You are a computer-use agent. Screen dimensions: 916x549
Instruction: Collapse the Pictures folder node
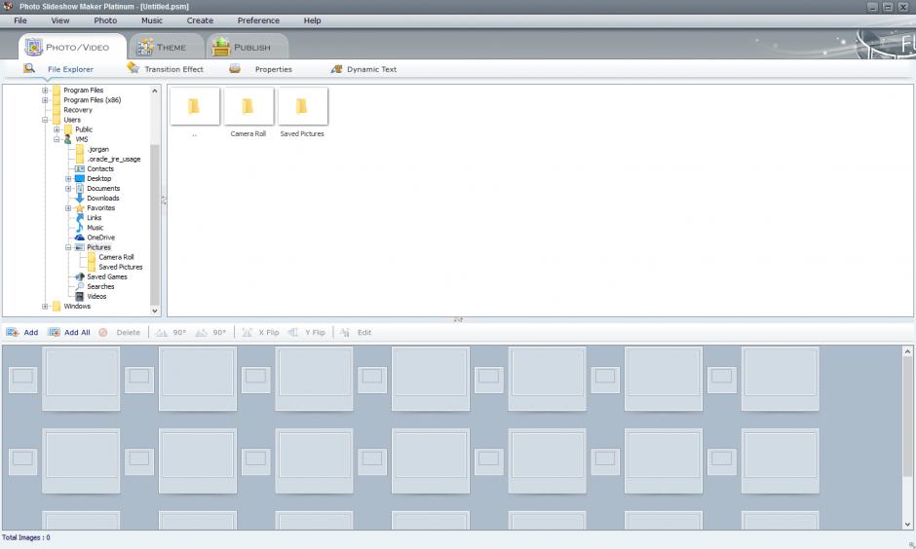(x=68, y=247)
